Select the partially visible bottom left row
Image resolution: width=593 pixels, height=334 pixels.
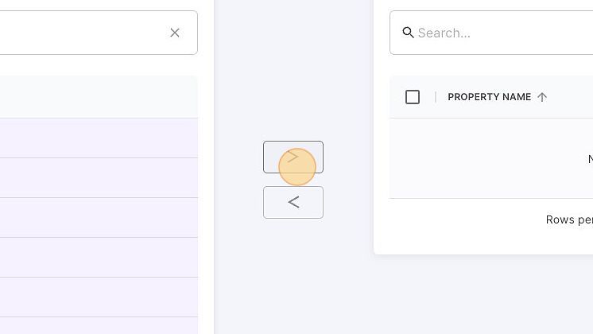[99, 326]
